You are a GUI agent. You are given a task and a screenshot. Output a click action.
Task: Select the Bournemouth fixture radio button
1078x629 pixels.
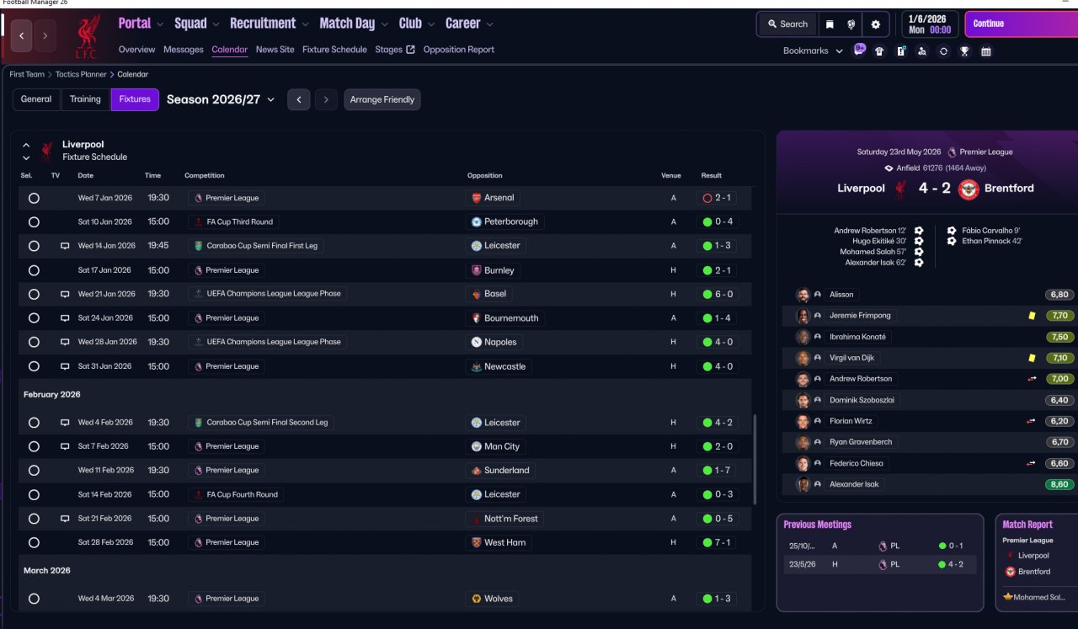point(34,318)
